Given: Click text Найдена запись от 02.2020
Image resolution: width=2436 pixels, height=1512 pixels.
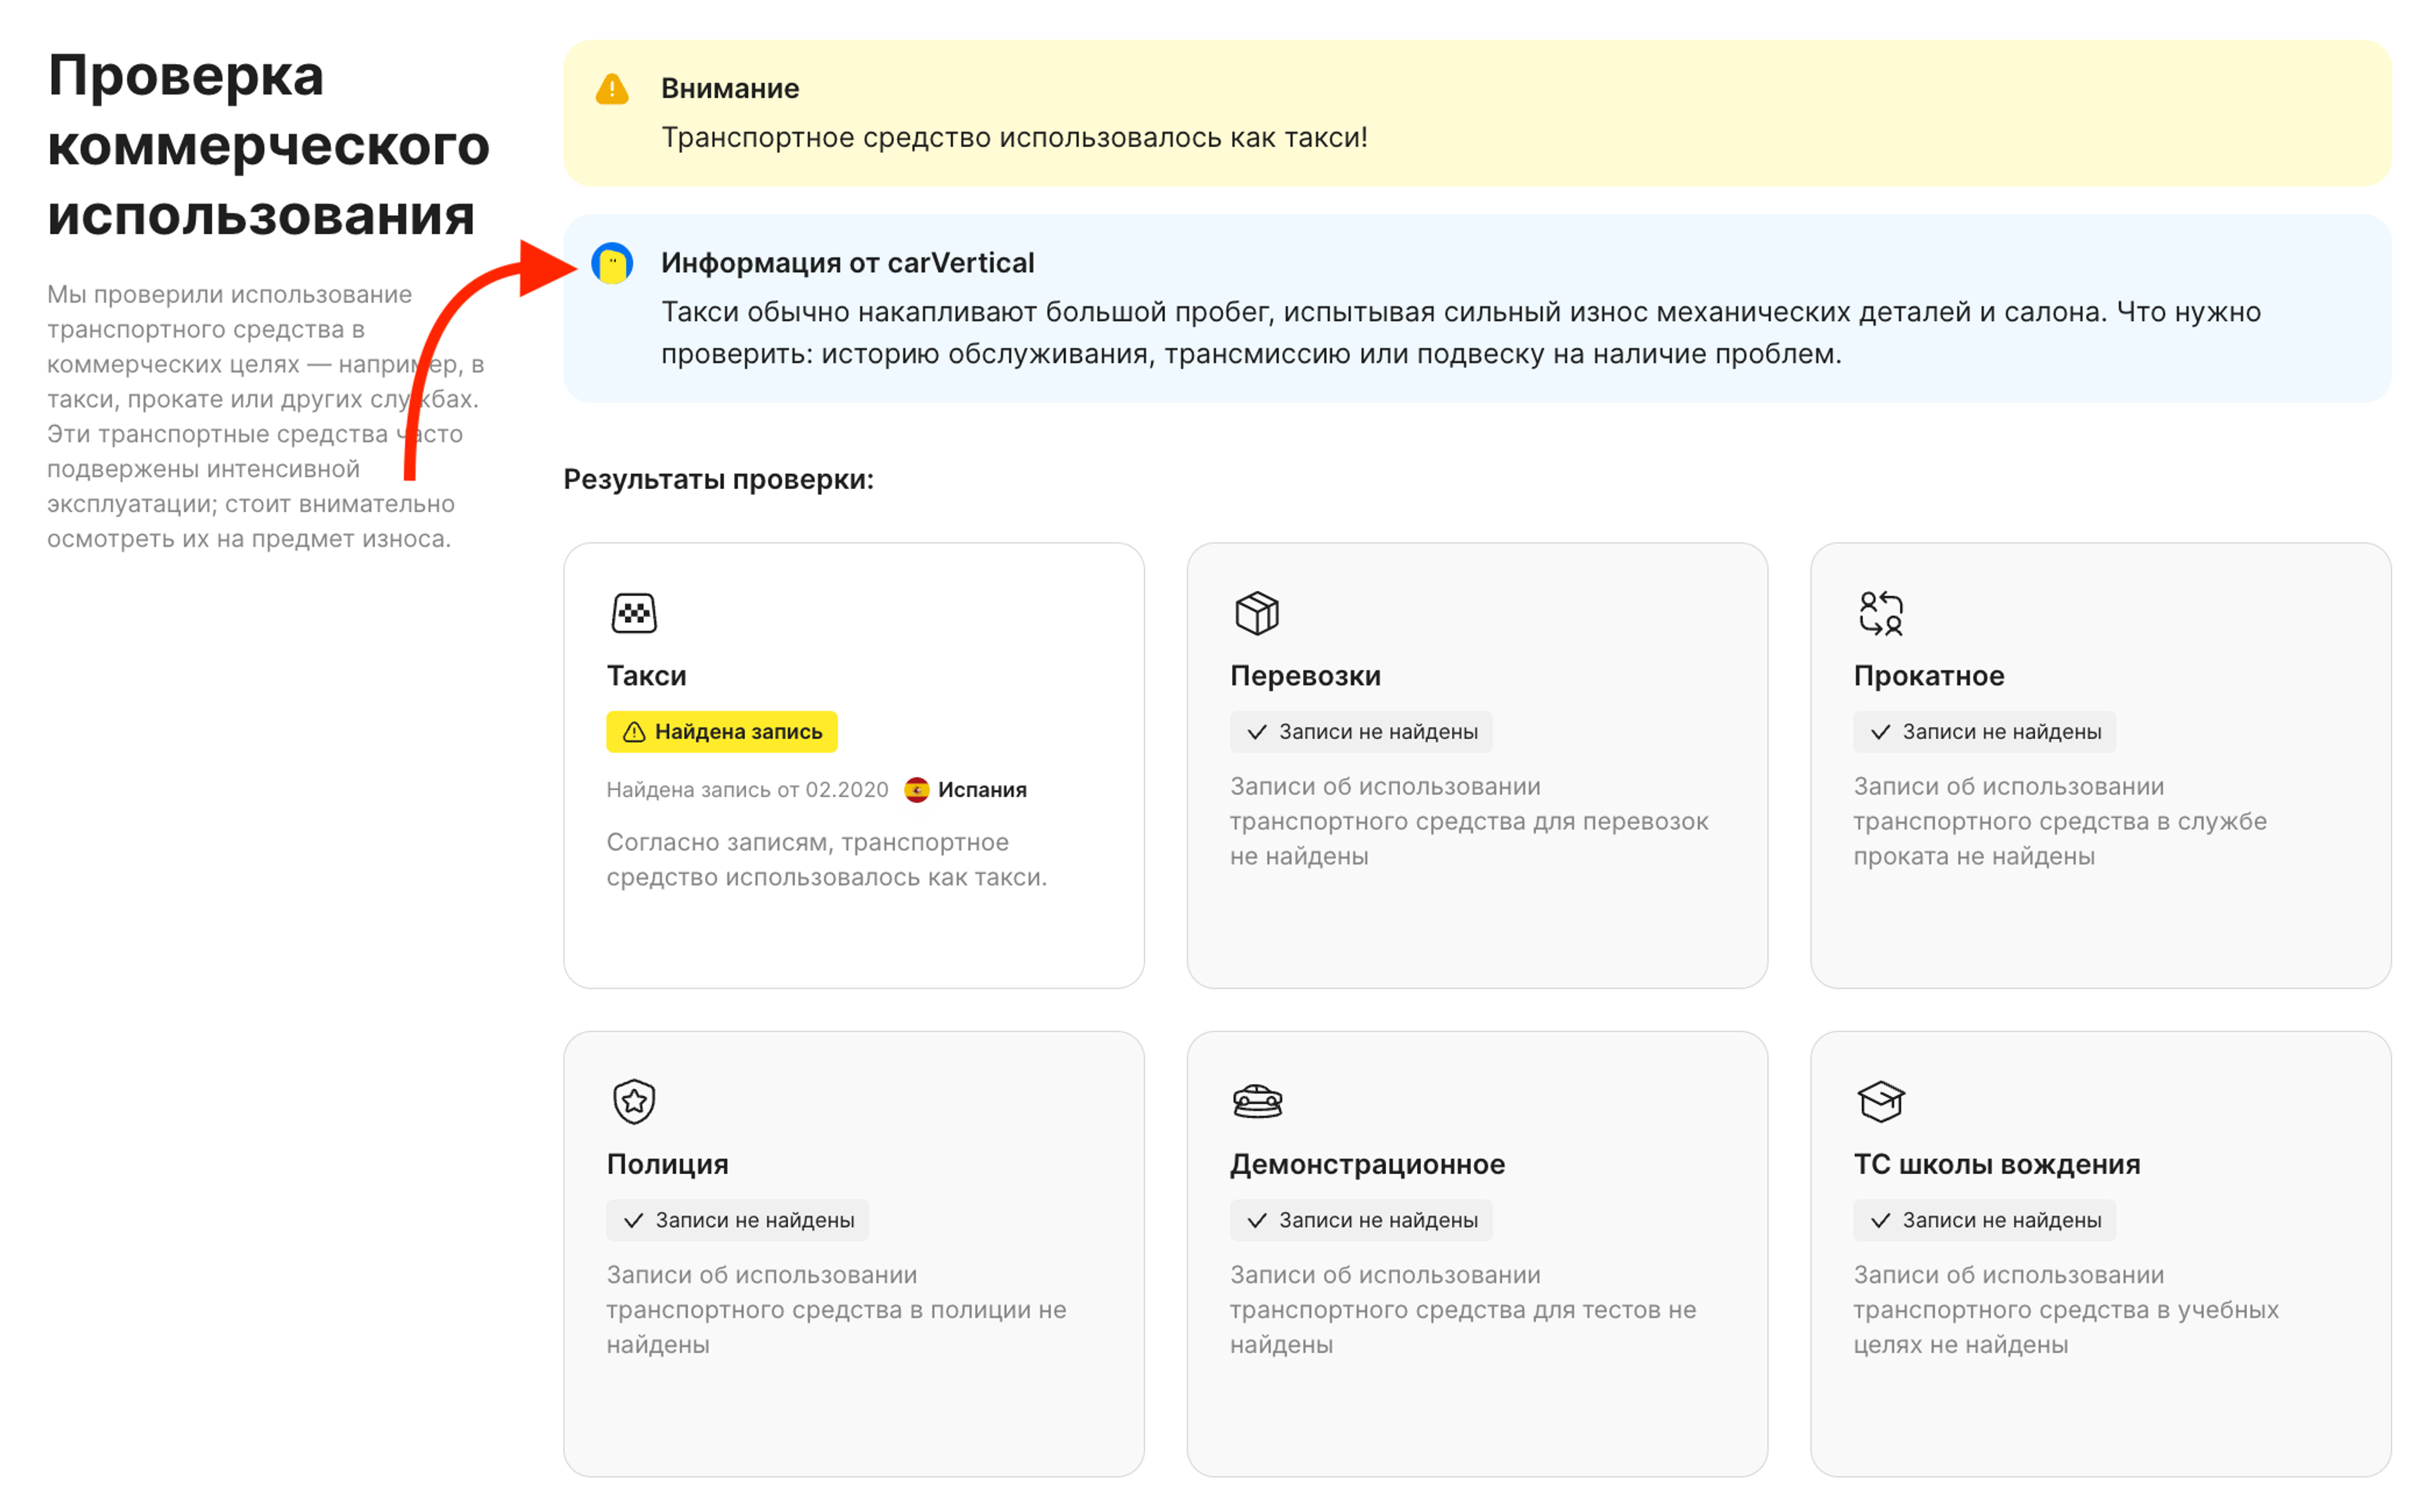Looking at the screenshot, I should pos(748,790).
